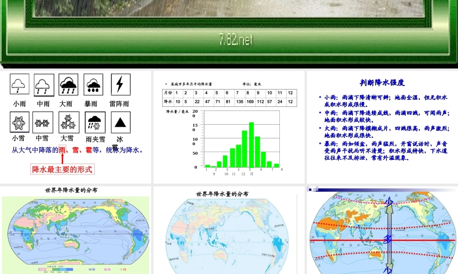
Task: Click the thunderstorm (雷阵雨) lightning bolt icon
Action: (x=120, y=84)
